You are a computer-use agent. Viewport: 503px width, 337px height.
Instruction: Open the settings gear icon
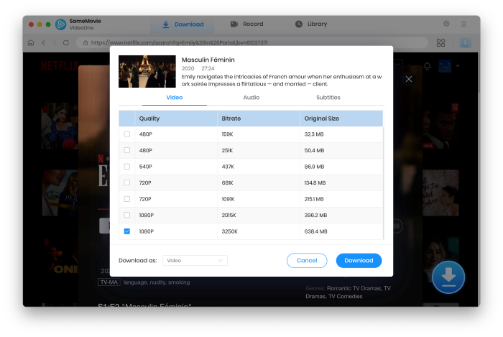point(446,24)
